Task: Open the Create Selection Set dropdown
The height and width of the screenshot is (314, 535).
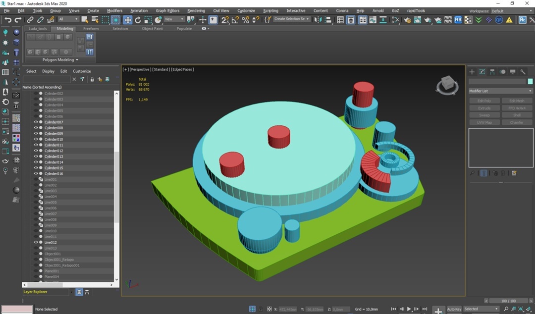Action: click(292, 19)
